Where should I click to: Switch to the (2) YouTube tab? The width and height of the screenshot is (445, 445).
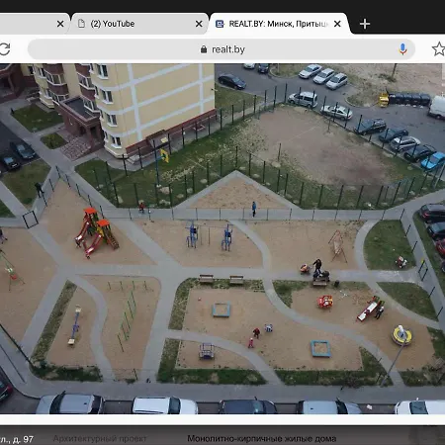pos(138,24)
